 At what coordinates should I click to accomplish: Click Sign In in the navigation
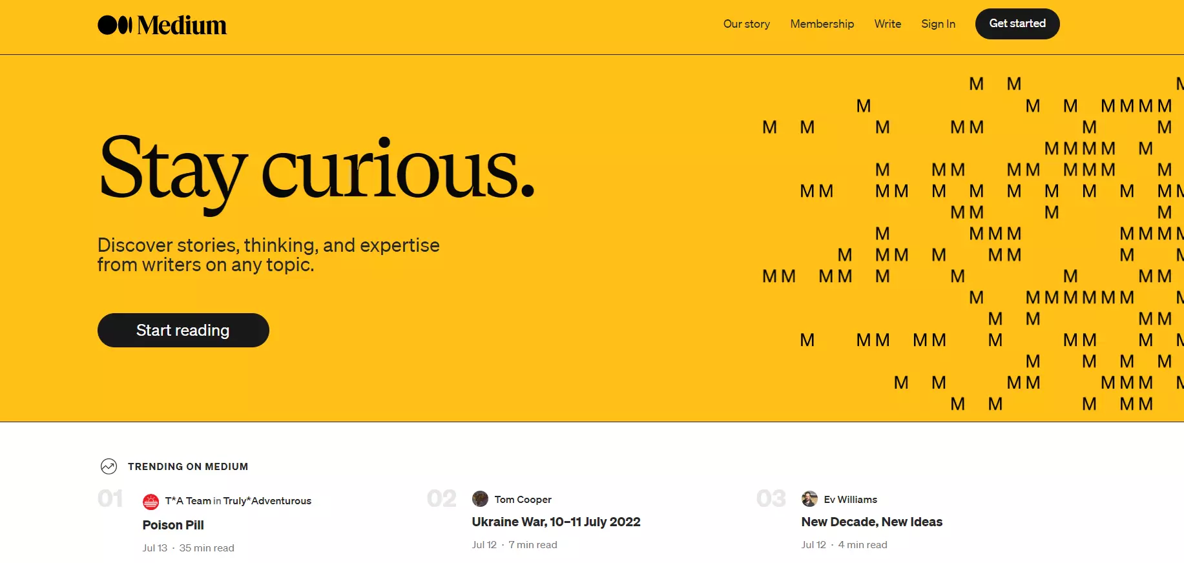pos(938,24)
